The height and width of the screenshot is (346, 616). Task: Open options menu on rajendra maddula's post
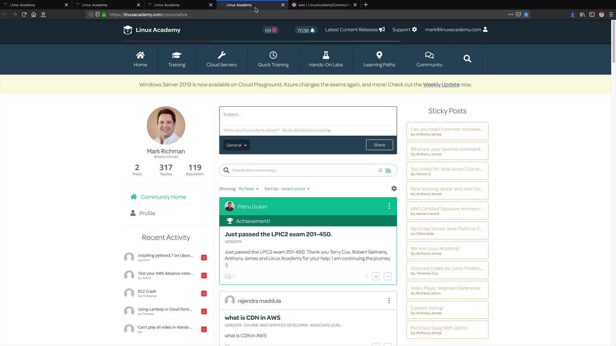[x=389, y=301]
